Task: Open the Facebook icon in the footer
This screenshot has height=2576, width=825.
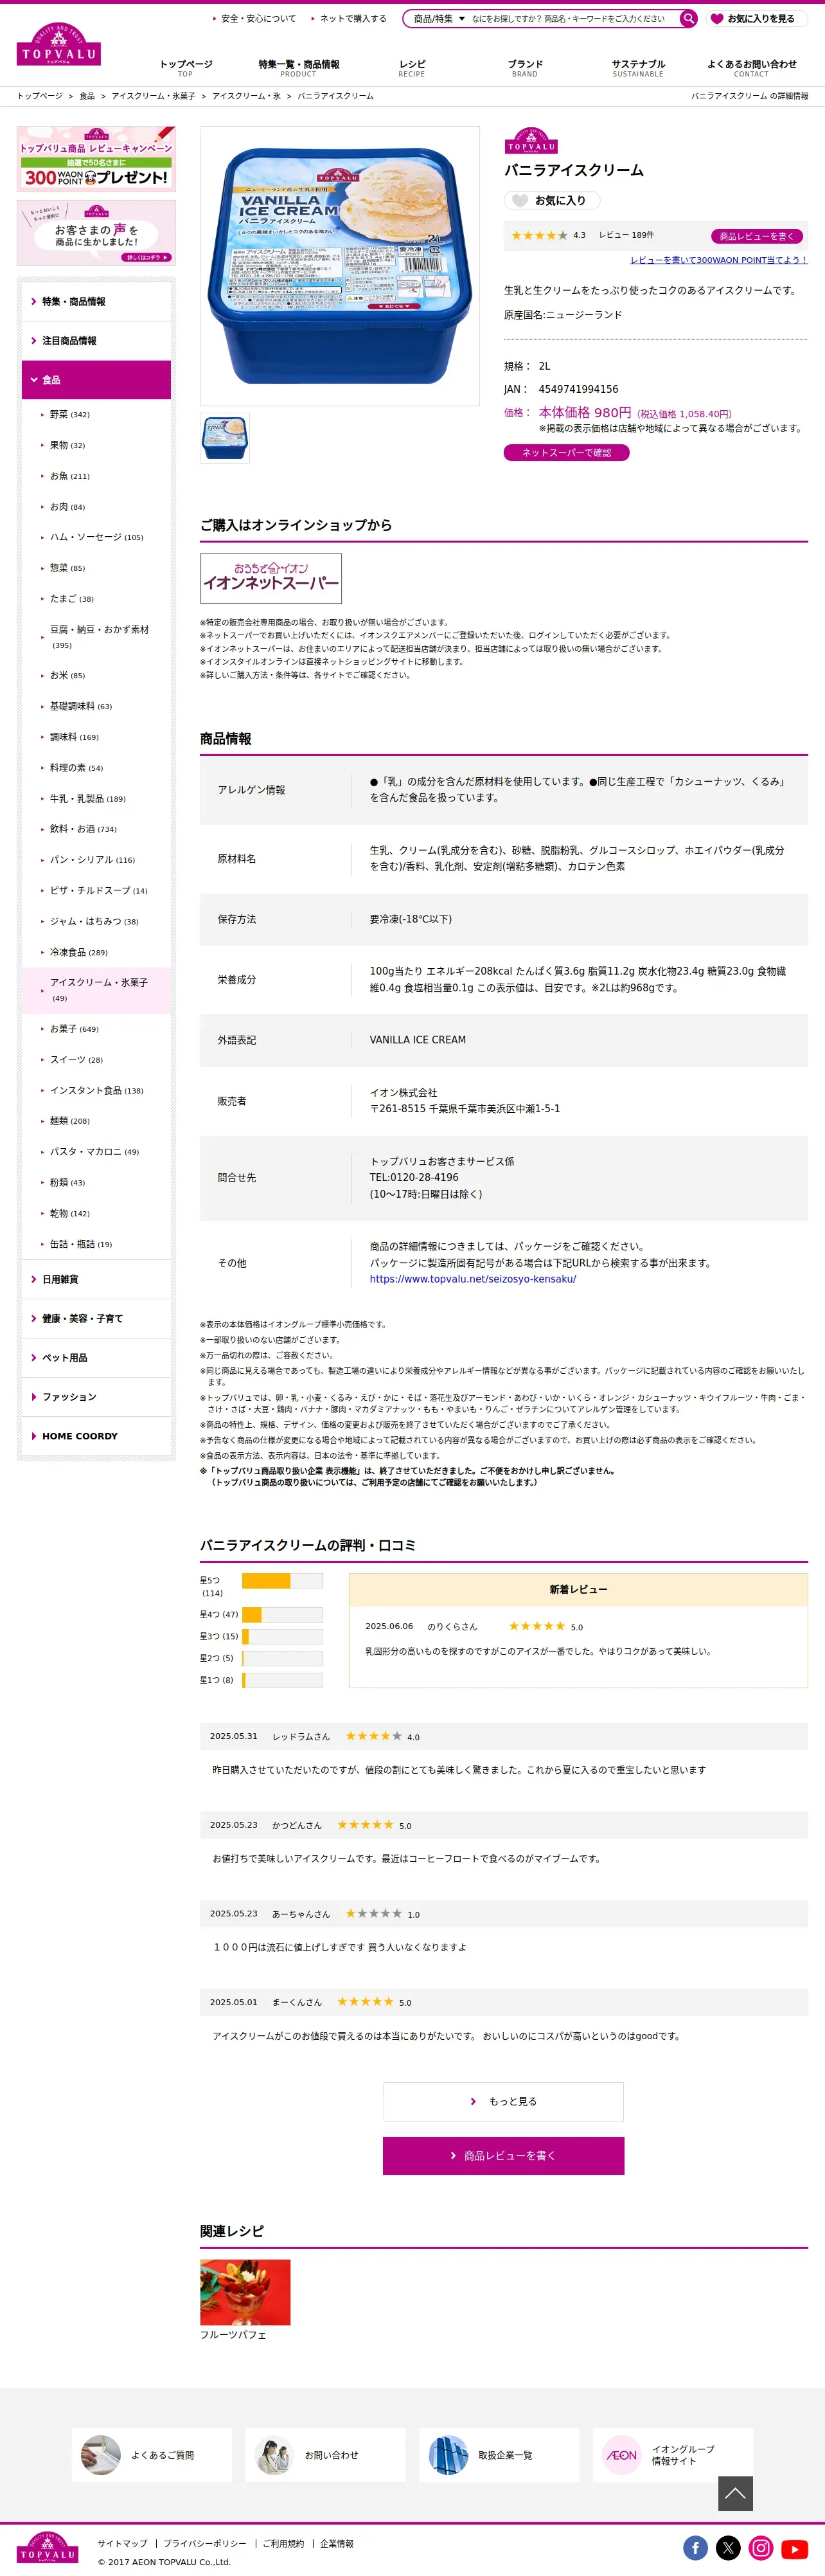Action: [695, 2548]
